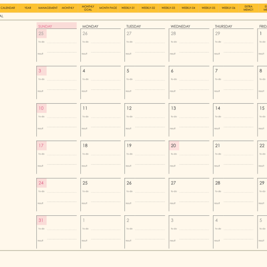The width and height of the screenshot is (267, 267).
Task: Click the THURSDAY column header
Action: tap(223, 26)
